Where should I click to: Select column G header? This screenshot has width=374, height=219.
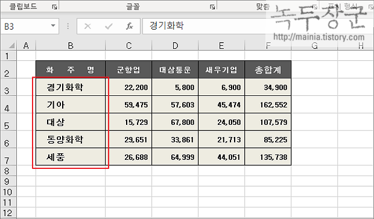click(314, 46)
